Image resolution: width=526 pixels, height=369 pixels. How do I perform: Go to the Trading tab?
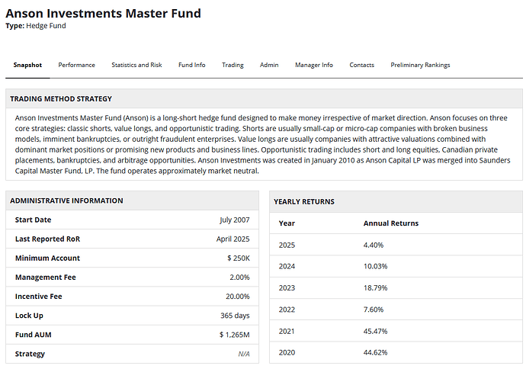coord(233,65)
